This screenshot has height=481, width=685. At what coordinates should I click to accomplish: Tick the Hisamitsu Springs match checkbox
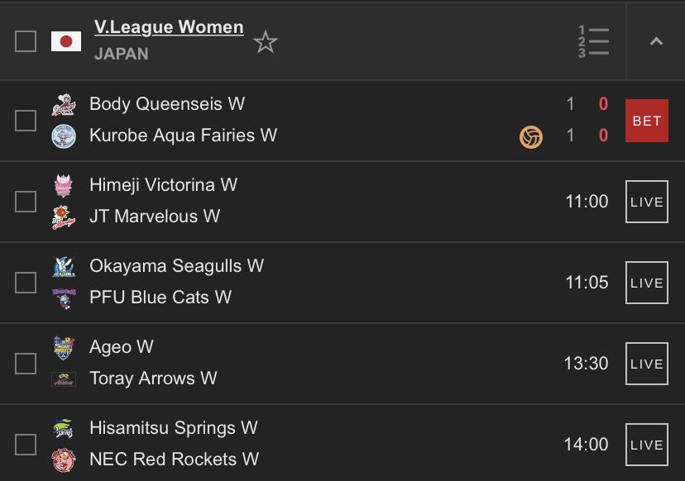(26, 445)
